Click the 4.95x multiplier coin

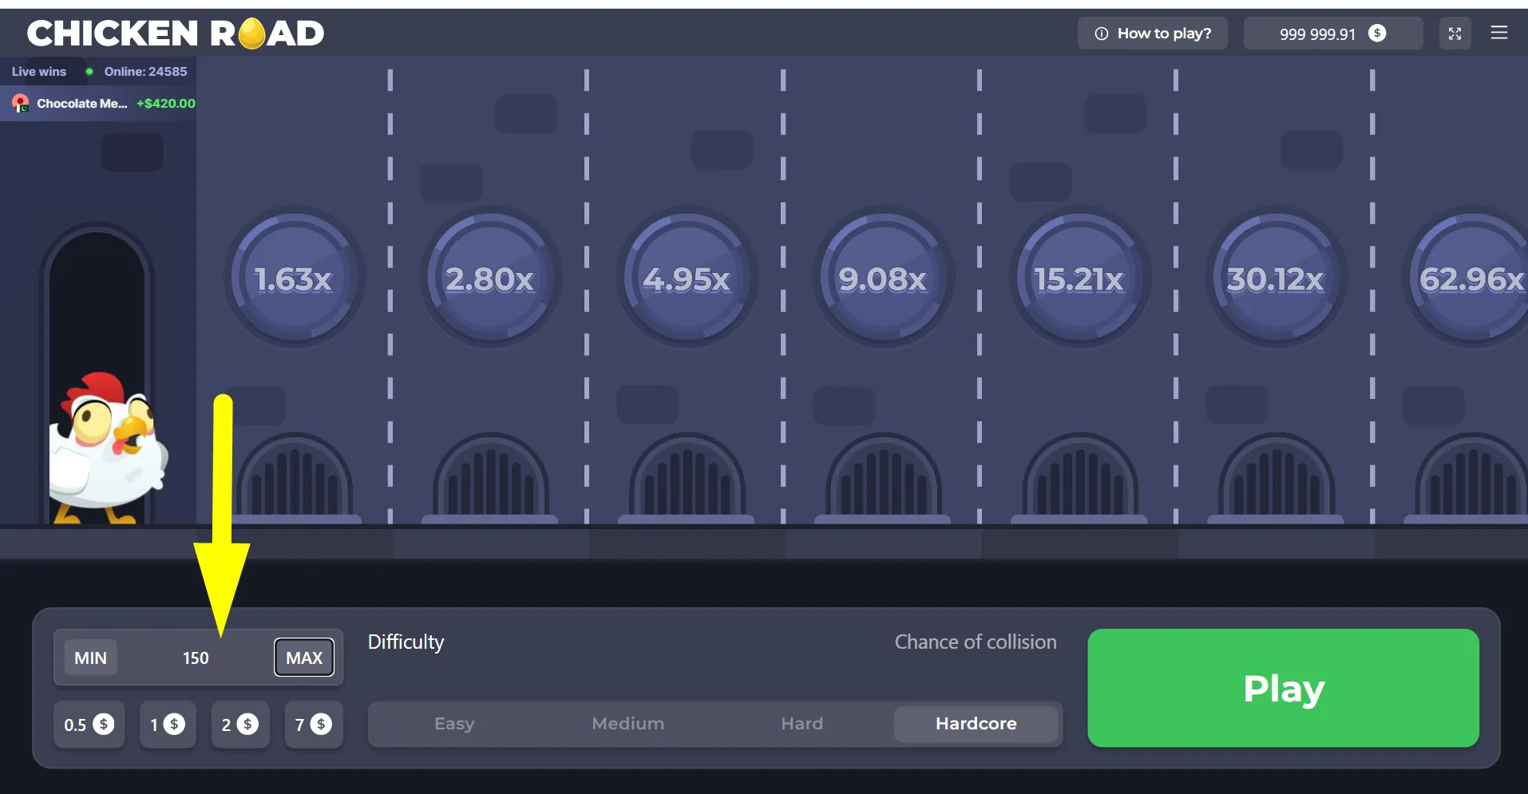coord(687,278)
